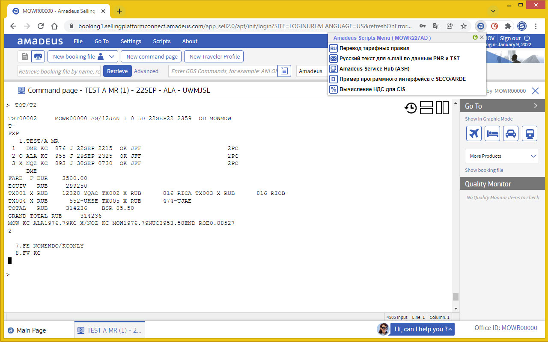This screenshot has height=342, width=548.
Task: Open the Chrome extensions puzzle icon
Action: tap(508, 26)
